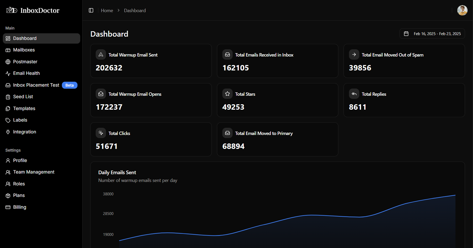Select Mailboxes in the sidebar menu
This screenshot has width=473, height=248.
click(24, 50)
